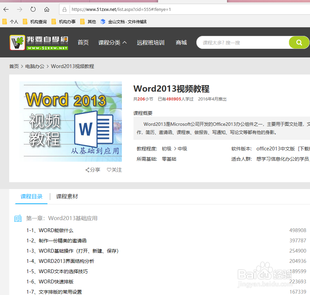Screen dimensions: 310x295
Task: Click the Word2013视频教程 course title
Action: (x=171, y=89)
